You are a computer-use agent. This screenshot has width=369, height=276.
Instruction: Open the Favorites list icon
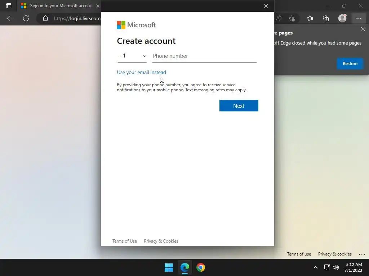tap(310, 18)
